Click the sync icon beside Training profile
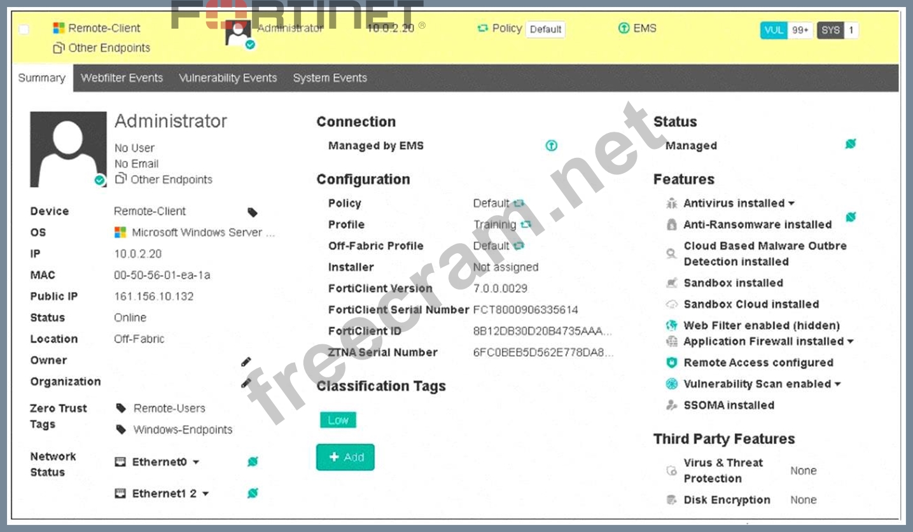Viewport: 913px width, 532px height. tap(526, 225)
